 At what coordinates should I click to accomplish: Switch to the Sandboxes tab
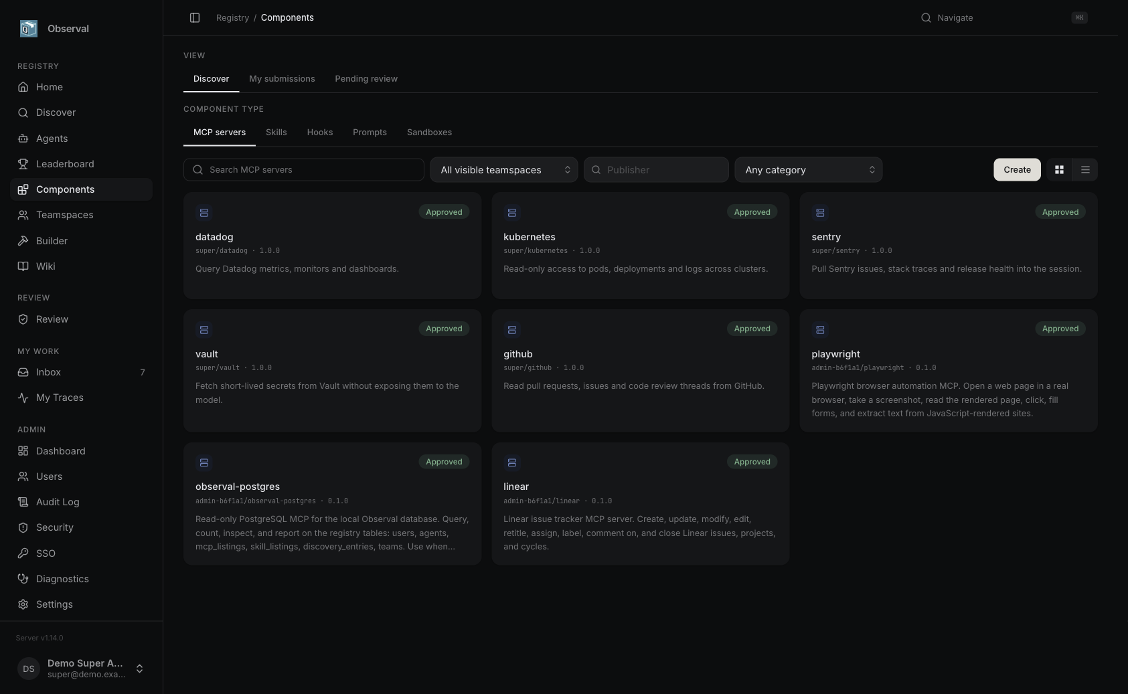pos(429,133)
